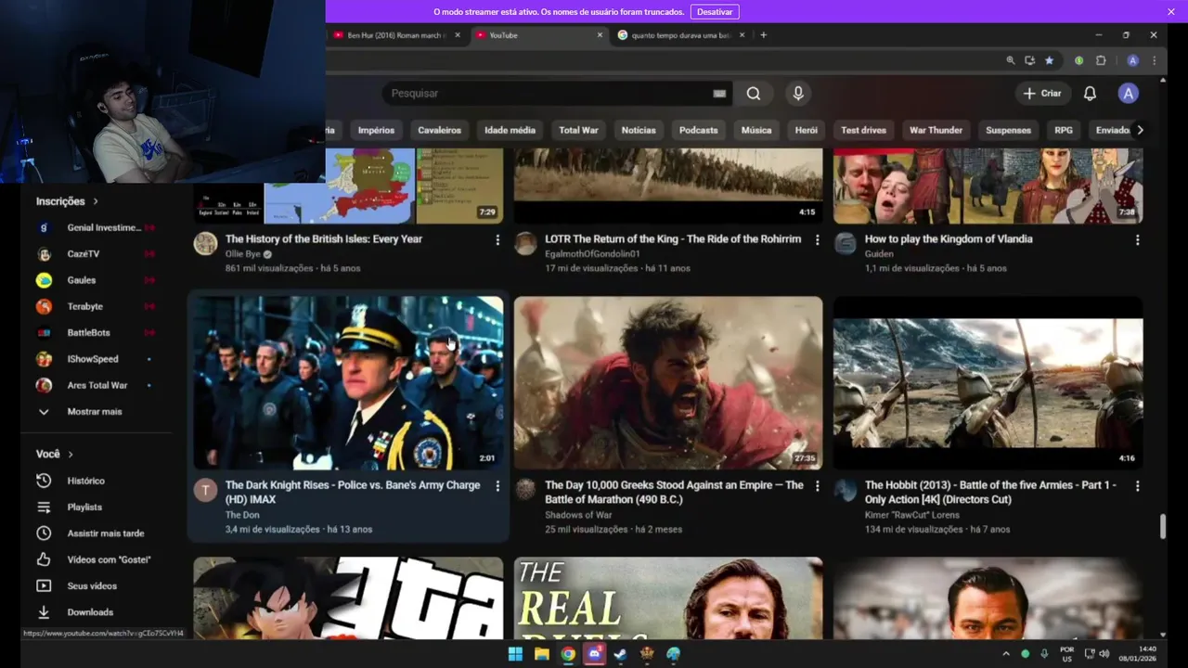The width and height of the screenshot is (1188, 668).
Task: Start voice search with the microphone icon
Action: click(x=798, y=93)
